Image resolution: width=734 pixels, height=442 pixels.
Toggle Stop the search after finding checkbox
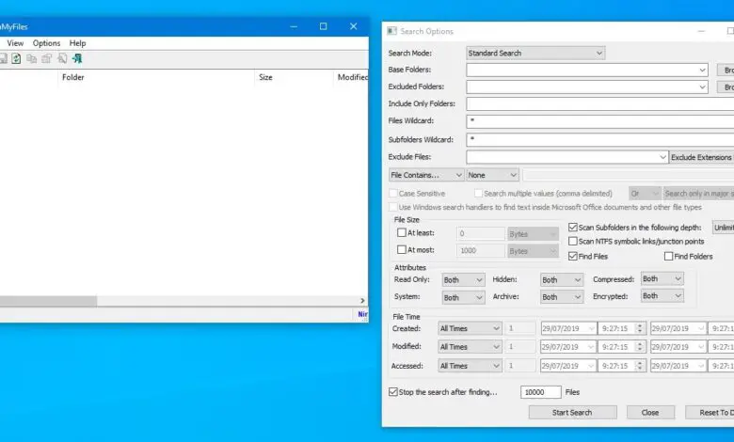[393, 392]
